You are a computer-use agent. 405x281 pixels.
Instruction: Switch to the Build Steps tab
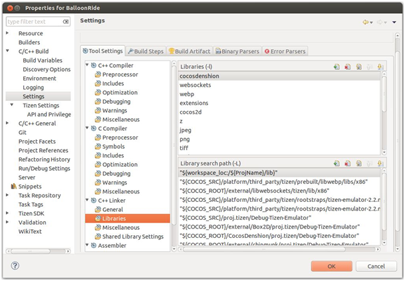click(146, 51)
